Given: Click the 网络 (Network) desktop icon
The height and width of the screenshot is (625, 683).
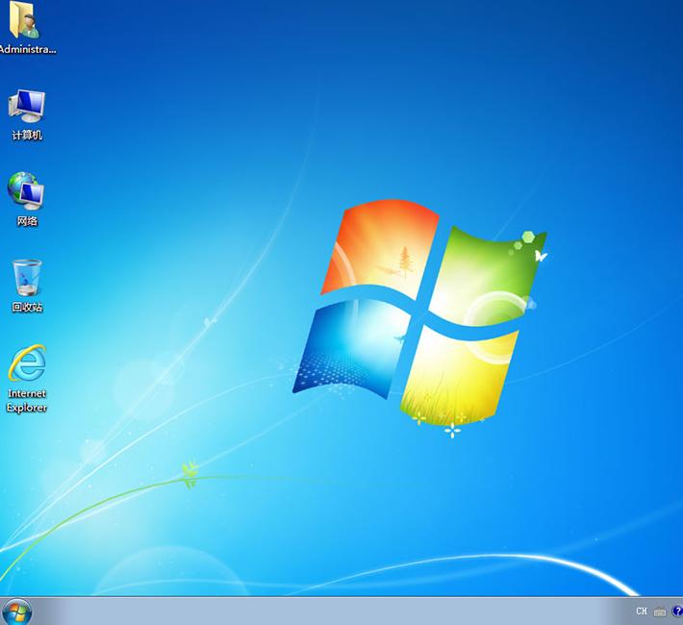Looking at the screenshot, I should tap(27, 191).
